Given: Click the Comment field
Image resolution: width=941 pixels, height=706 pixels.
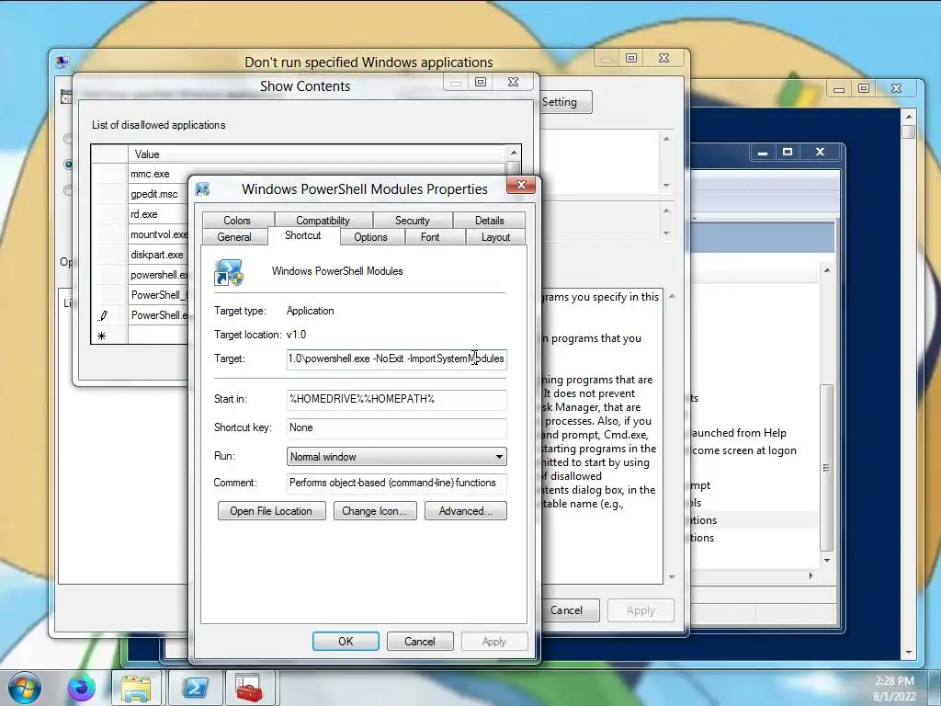Looking at the screenshot, I should pos(397,484).
